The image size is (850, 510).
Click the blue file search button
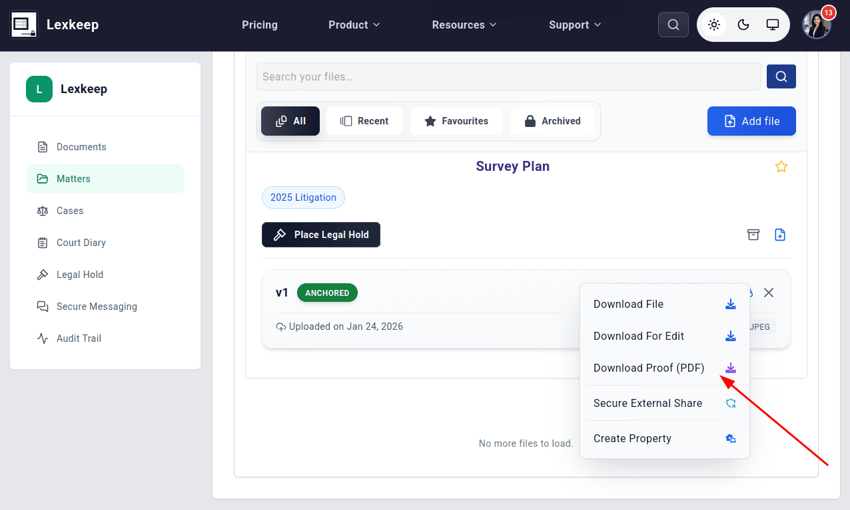click(x=781, y=76)
